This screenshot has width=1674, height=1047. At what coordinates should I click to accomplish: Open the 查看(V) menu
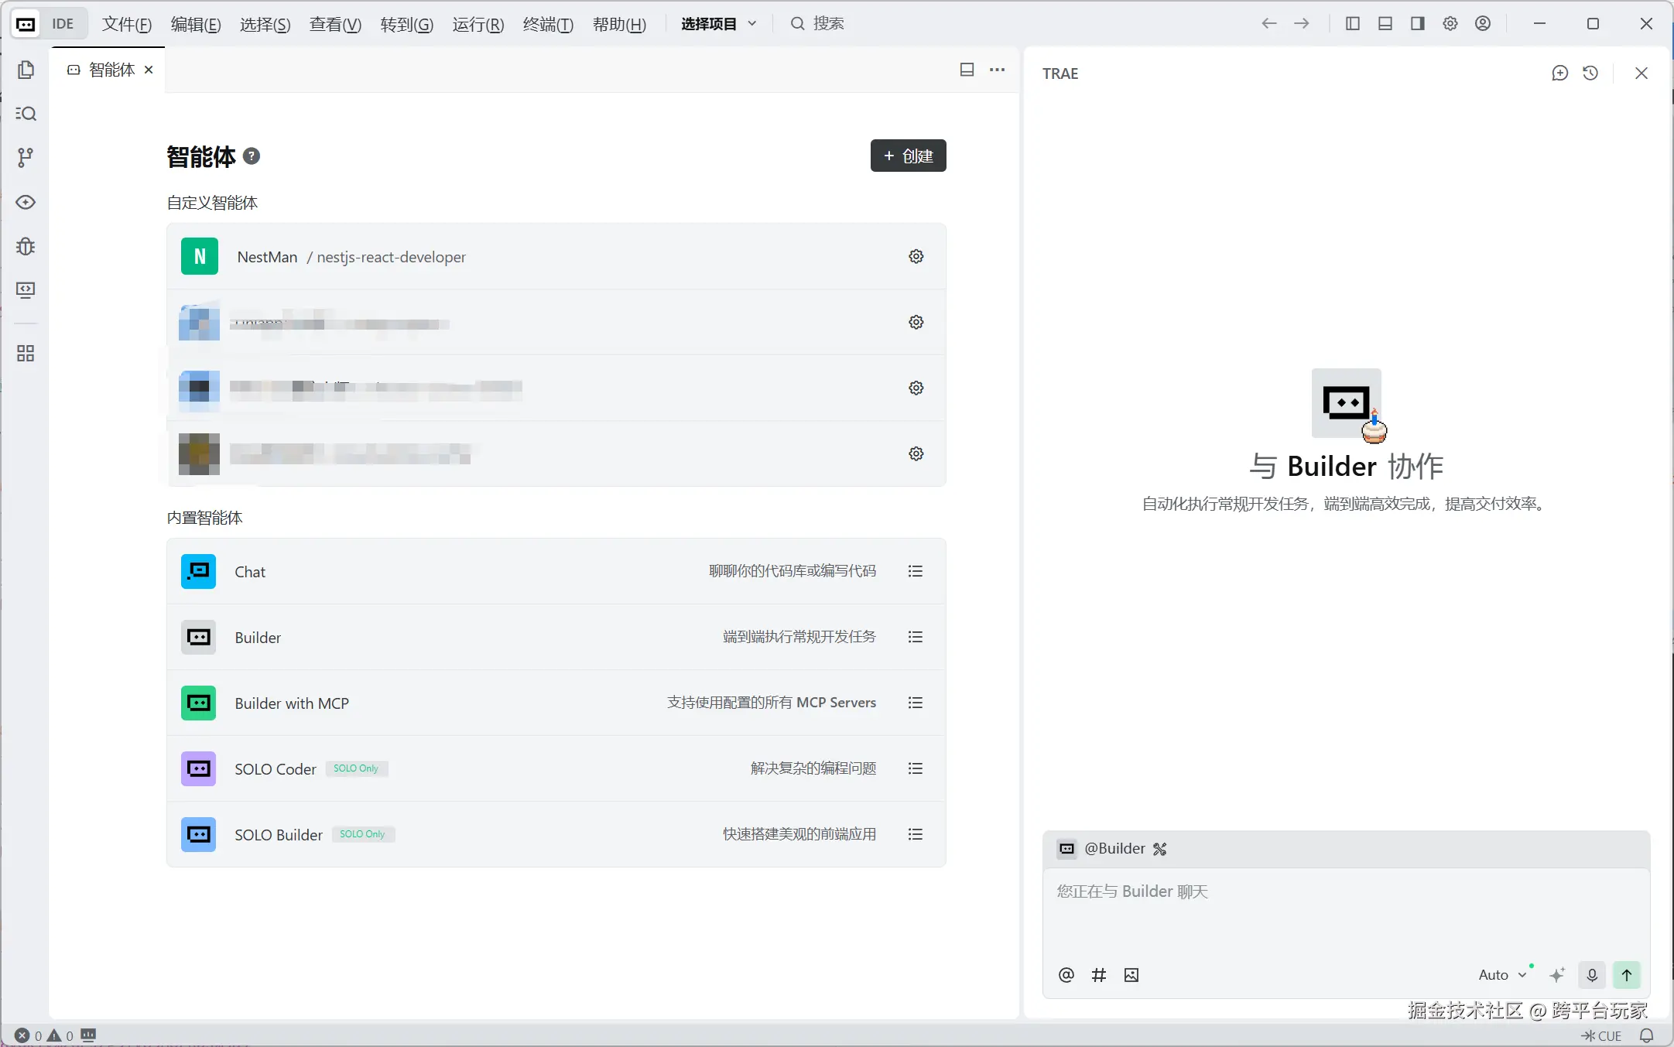click(x=335, y=24)
